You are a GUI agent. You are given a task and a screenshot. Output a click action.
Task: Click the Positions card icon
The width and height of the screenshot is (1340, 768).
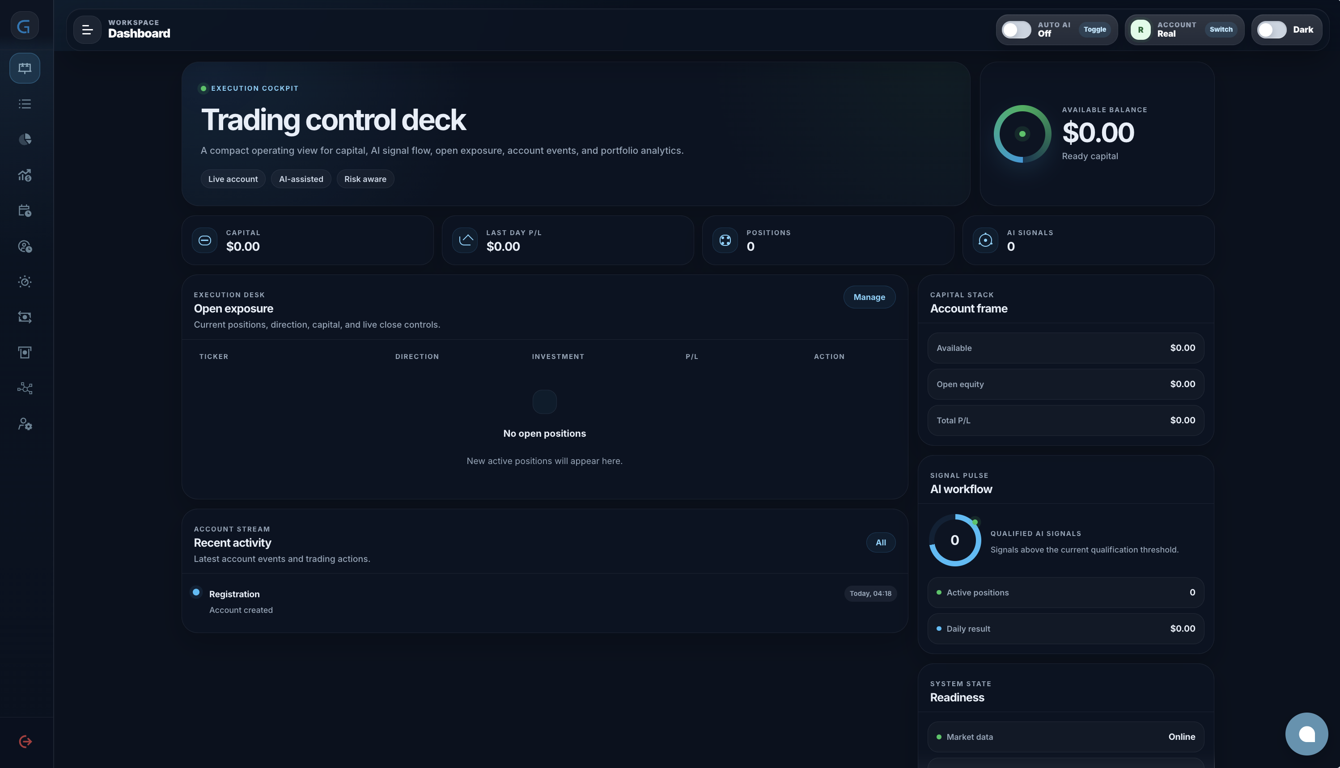click(x=725, y=240)
